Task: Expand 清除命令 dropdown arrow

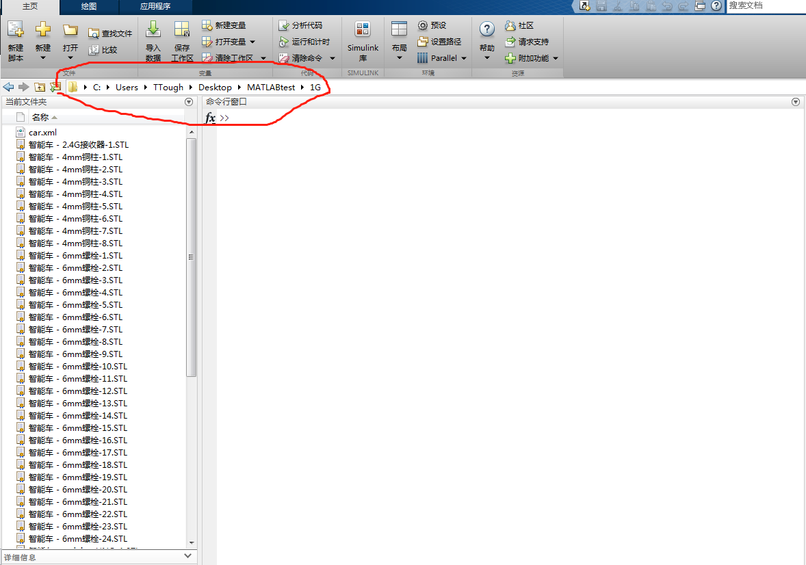Action: [332, 58]
